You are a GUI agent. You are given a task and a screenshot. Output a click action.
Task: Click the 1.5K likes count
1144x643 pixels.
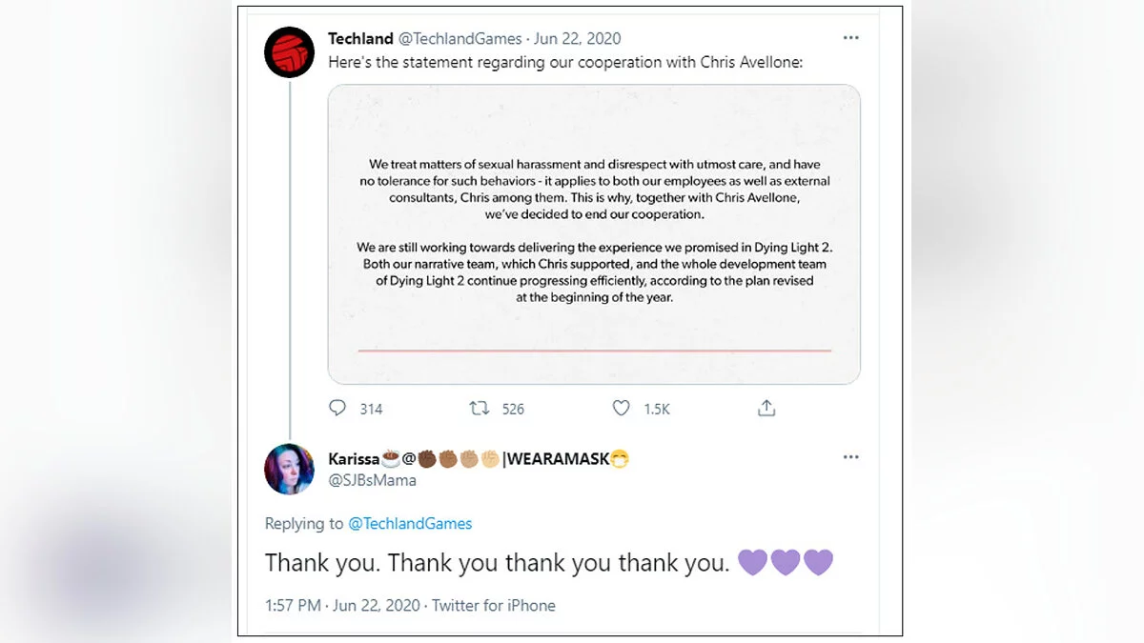pyautogui.click(x=657, y=409)
